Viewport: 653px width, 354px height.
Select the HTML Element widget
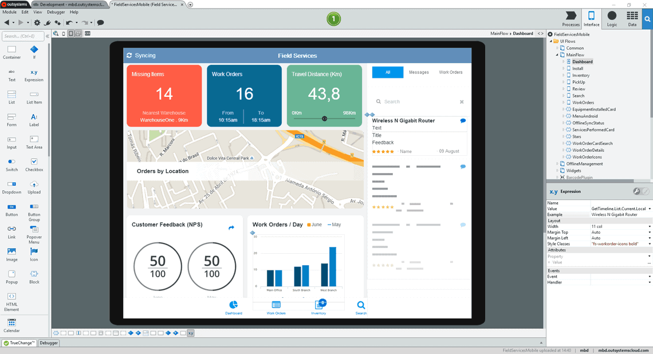pyautogui.click(x=11, y=302)
